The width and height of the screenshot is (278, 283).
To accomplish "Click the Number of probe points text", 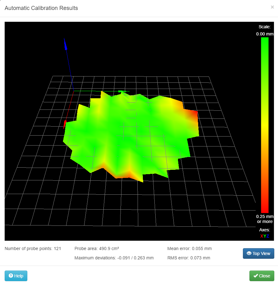I will click(33, 248).
